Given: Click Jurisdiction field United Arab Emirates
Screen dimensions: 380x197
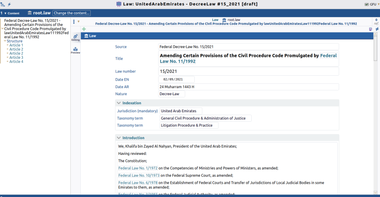Looking at the screenshot, I should coord(181,111).
